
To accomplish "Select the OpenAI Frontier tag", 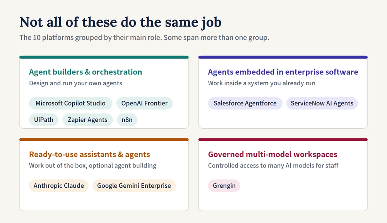I will pyautogui.click(x=144, y=103).
